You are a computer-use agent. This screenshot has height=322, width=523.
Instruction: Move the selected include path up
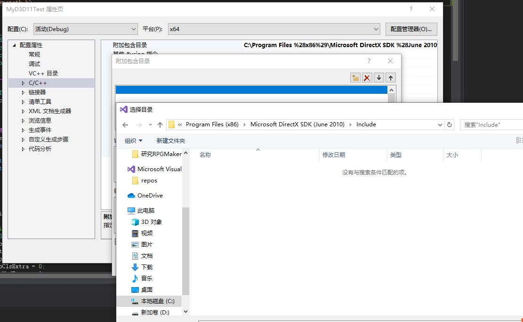[x=390, y=77]
